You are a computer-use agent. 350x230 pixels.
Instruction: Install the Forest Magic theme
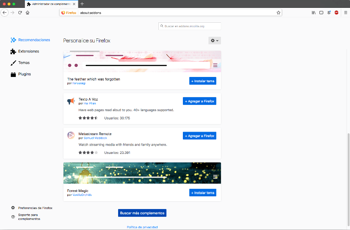tap(203, 192)
